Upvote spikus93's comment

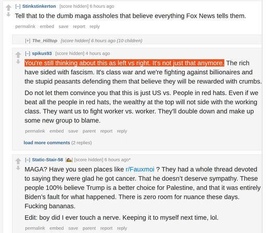(x=18, y=55)
